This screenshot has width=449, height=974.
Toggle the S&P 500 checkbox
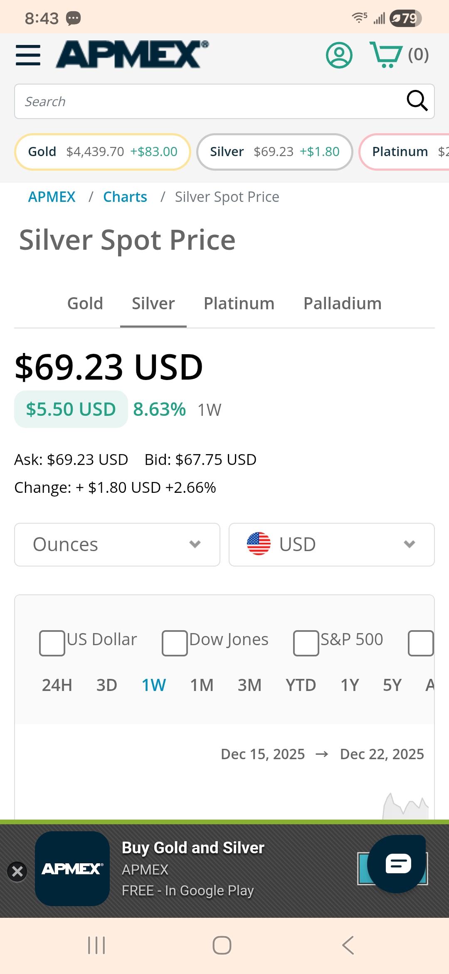[306, 643]
